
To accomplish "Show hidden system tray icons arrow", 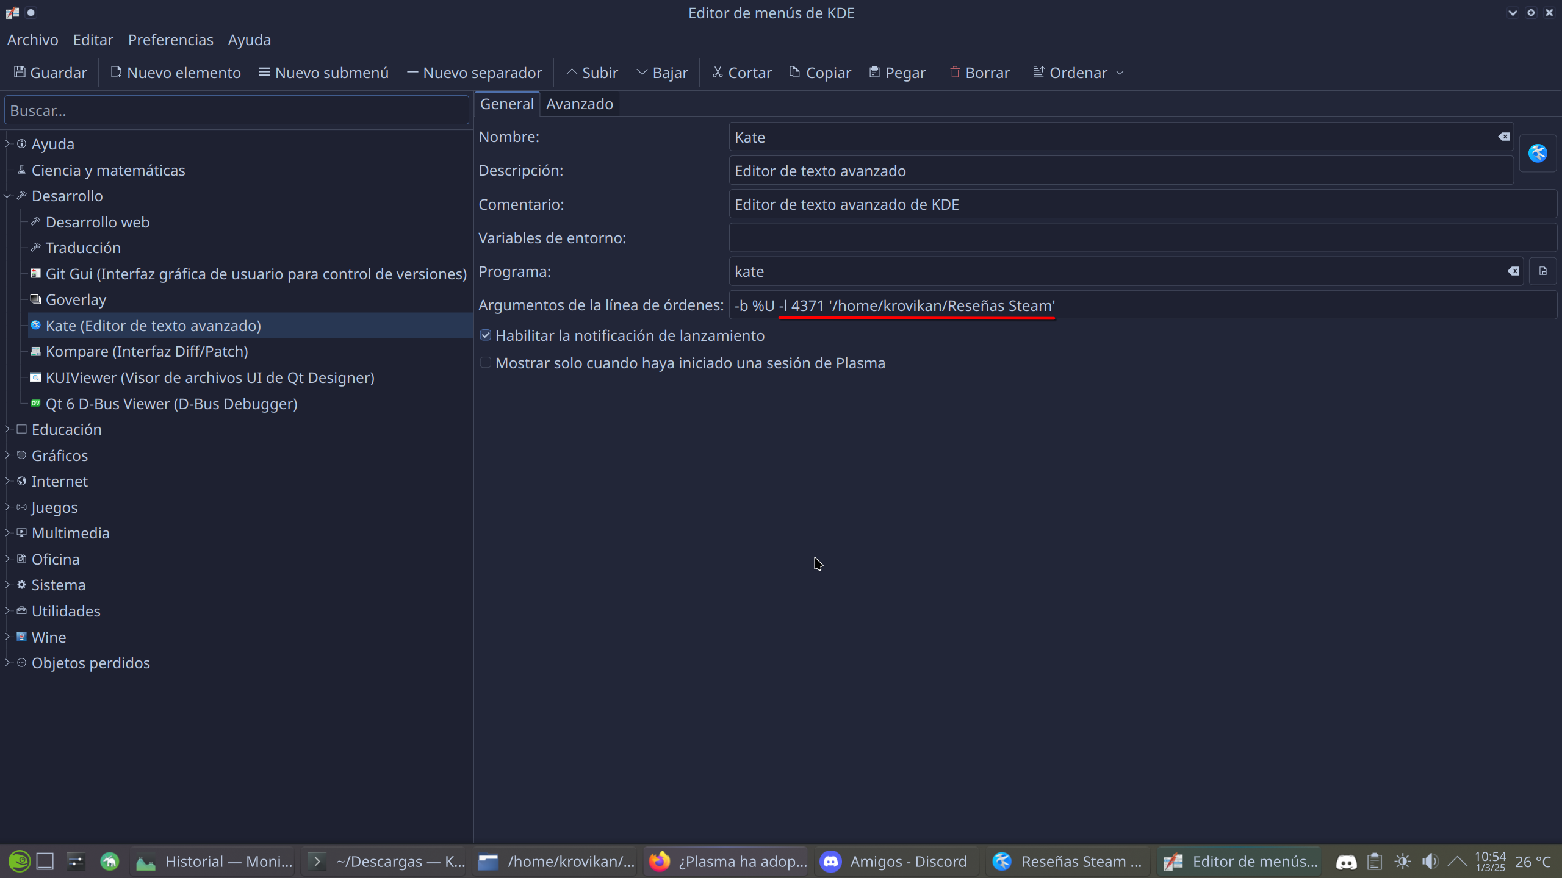I will pos(1457,862).
